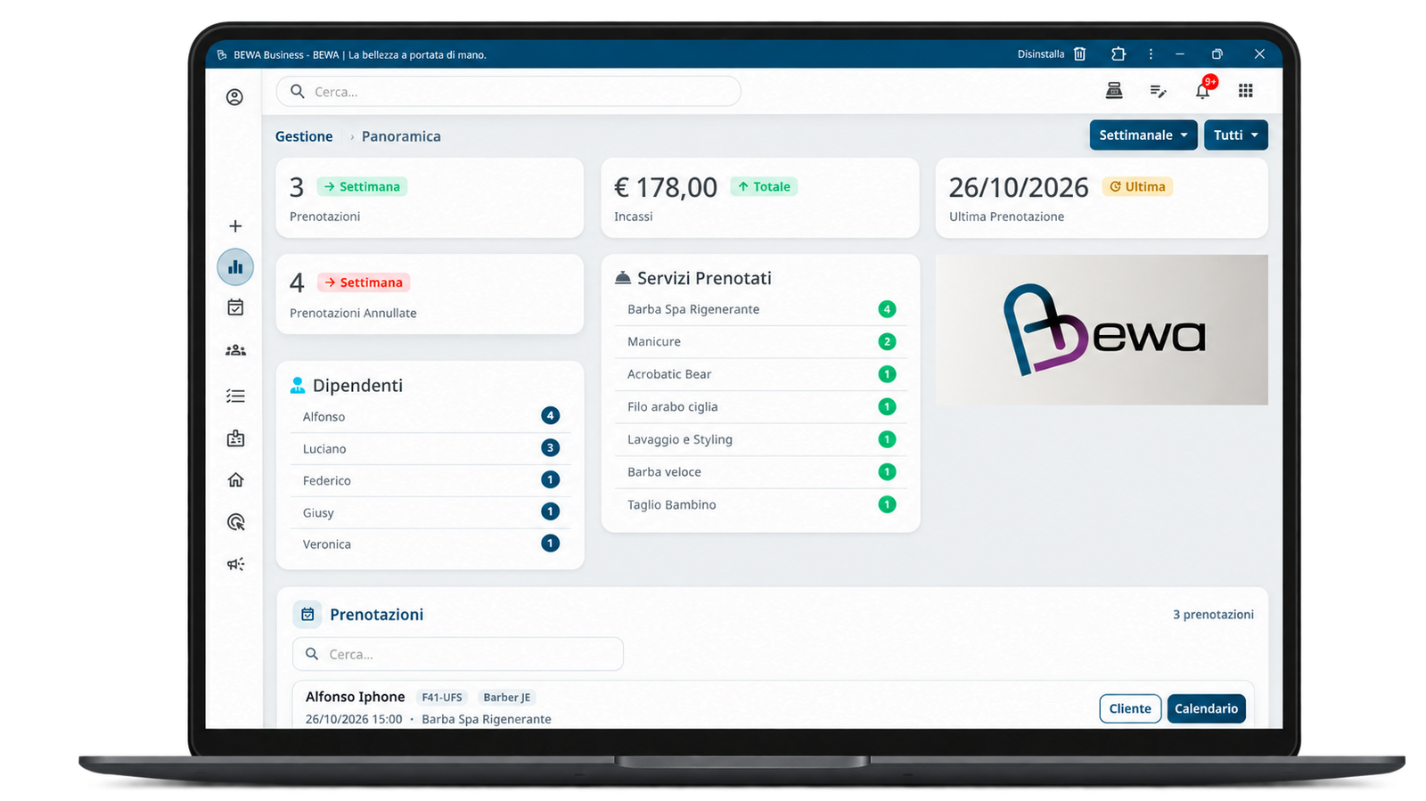Open the group of people sidebar icon

[x=235, y=351]
